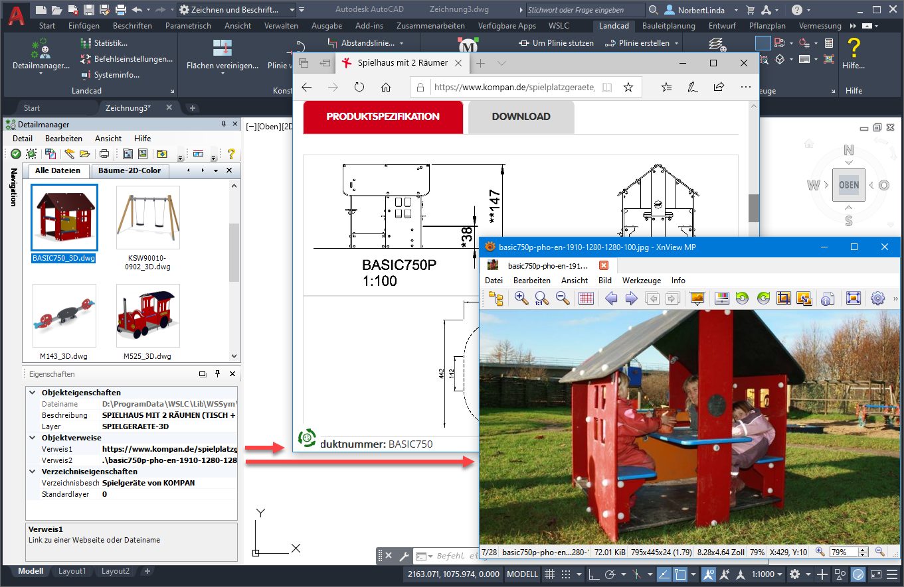Image resolution: width=904 pixels, height=587 pixels.
Task: Click the green checkmark icon in Detailmanager
Action: point(16,154)
